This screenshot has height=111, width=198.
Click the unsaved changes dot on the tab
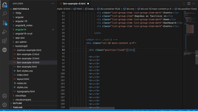tap(88, 4)
